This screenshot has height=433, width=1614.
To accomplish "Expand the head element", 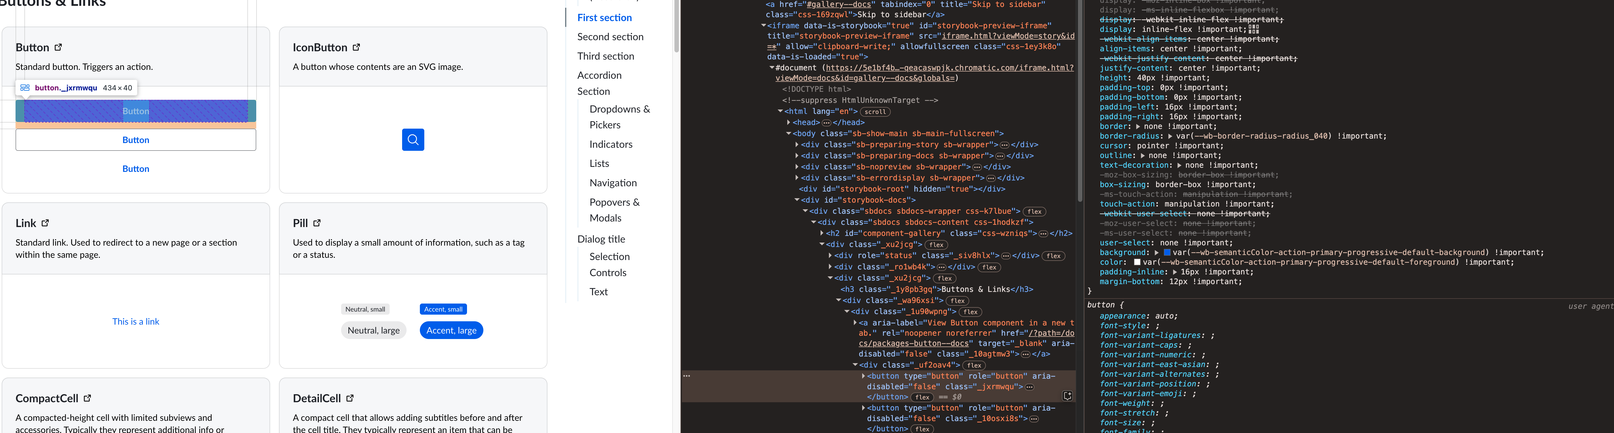I will coord(789,122).
